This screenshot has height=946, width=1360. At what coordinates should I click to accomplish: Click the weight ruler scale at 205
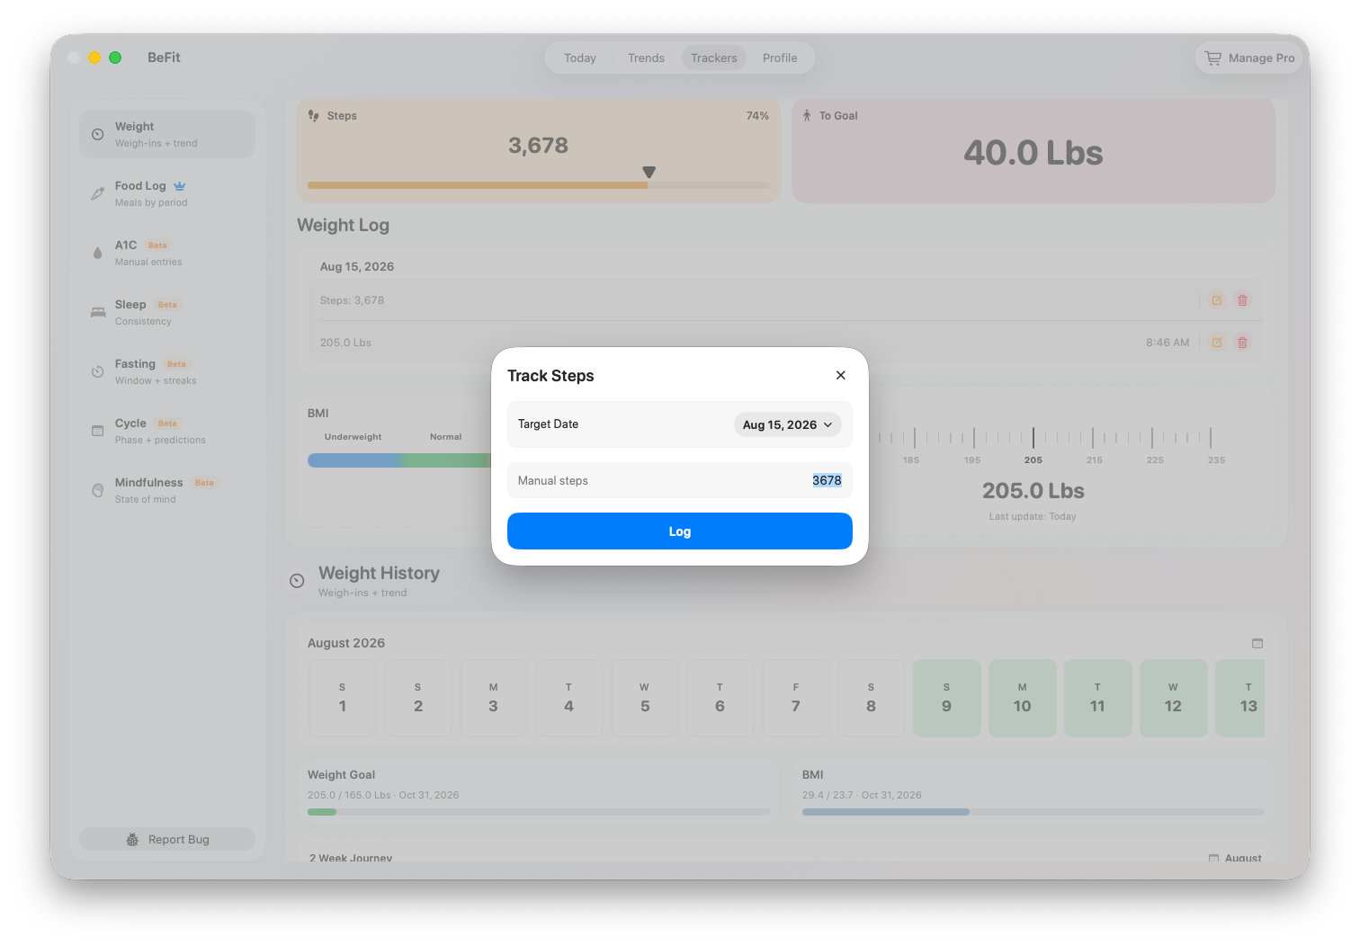1033,438
